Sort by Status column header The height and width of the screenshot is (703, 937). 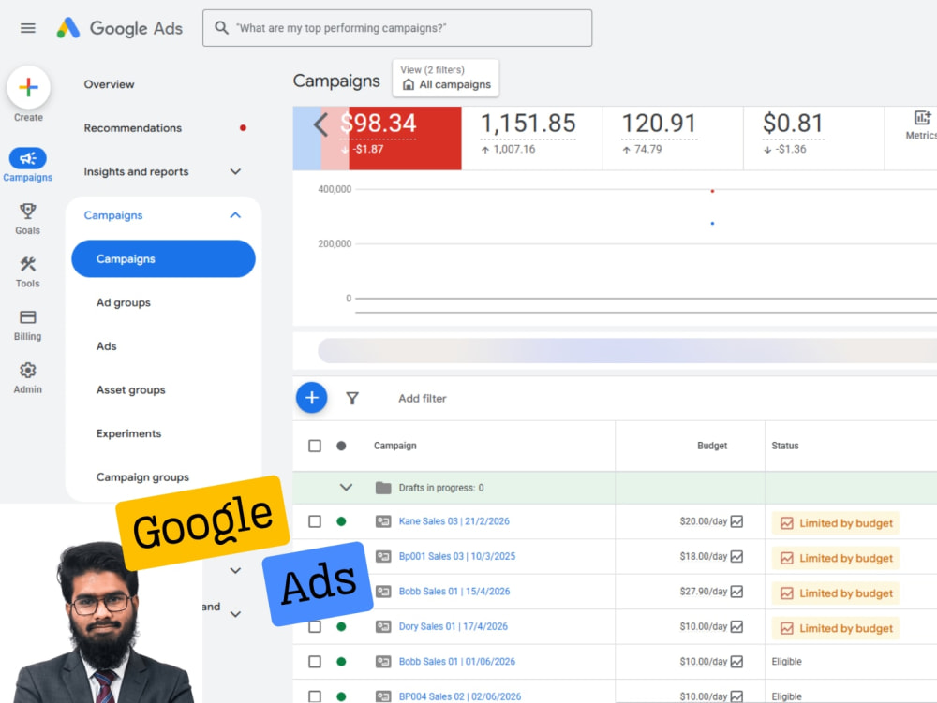(x=784, y=446)
